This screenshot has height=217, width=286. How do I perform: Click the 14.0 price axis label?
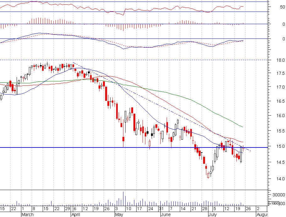tap(281, 179)
